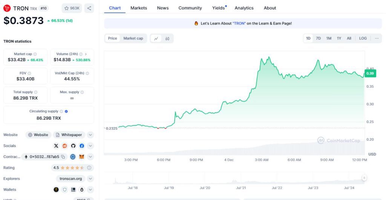The image size is (386, 200).
Task: Click the history range slider handle
Action: (x=364, y=178)
